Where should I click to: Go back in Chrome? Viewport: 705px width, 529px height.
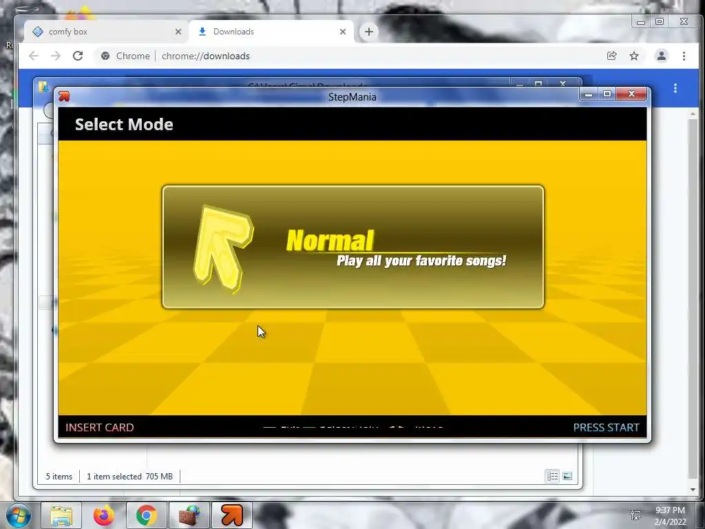[x=33, y=56]
